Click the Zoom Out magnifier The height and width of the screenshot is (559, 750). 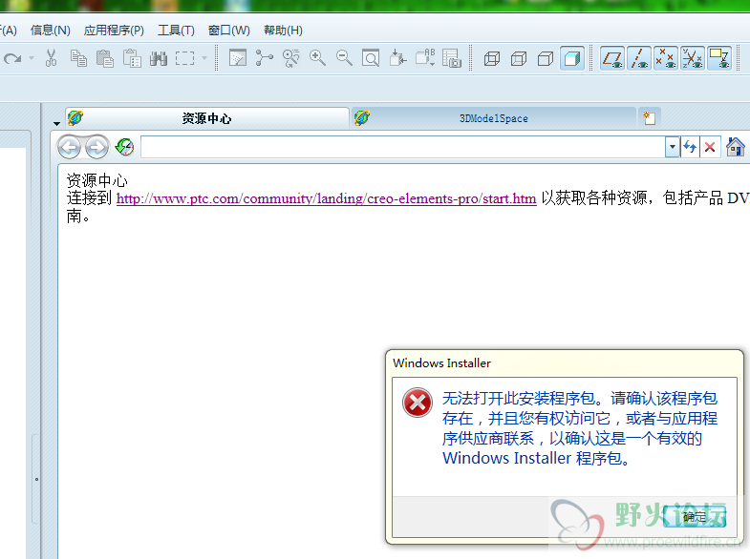(x=344, y=58)
